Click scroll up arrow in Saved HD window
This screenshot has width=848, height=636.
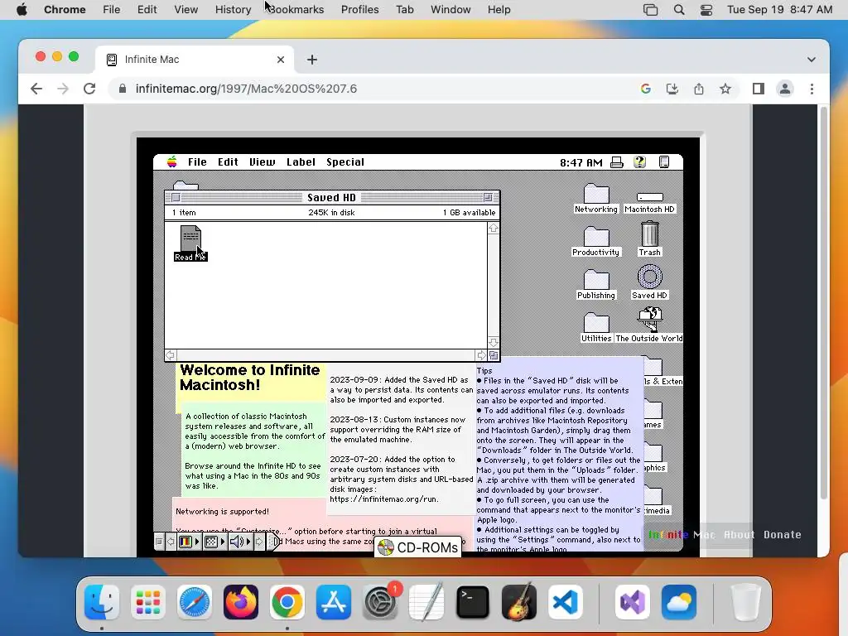(494, 229)
